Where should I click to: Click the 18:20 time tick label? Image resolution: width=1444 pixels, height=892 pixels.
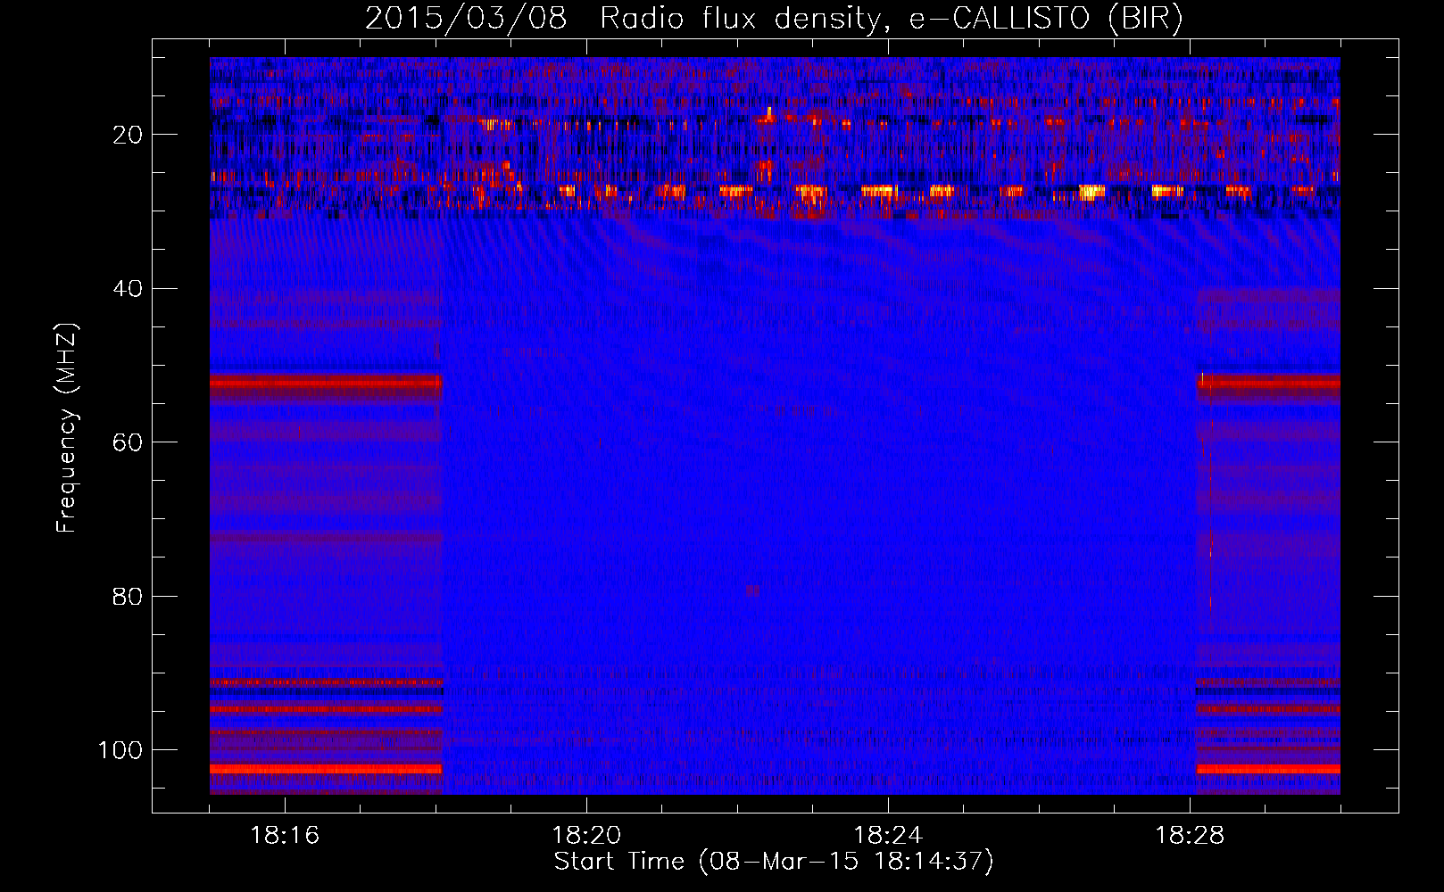[586, 836]
